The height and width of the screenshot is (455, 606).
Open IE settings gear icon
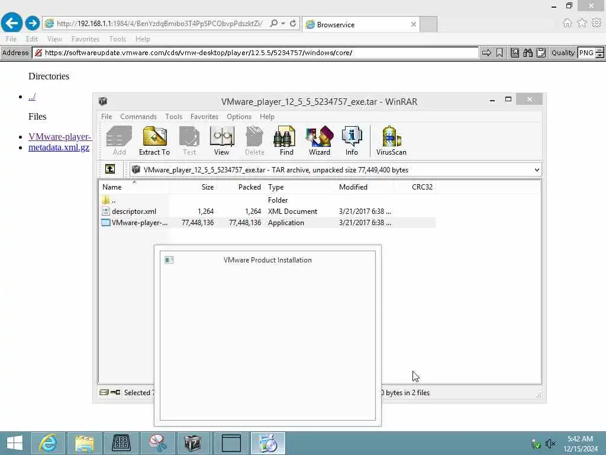click(x=597, y=23)
